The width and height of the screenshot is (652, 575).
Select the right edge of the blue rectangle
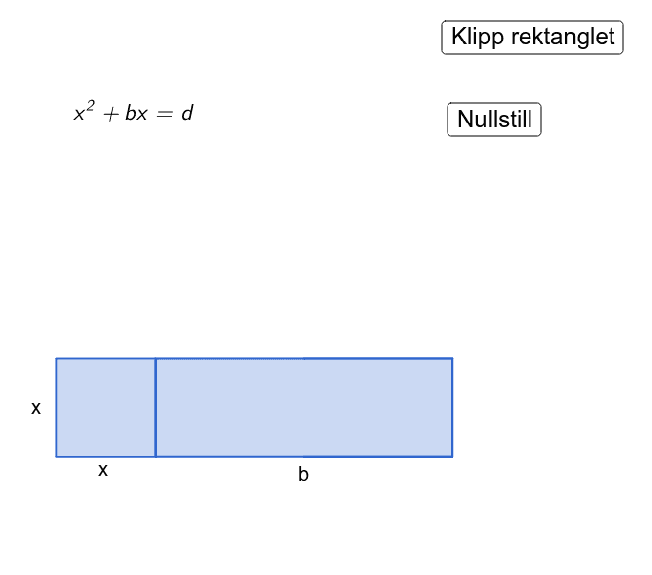452,407
